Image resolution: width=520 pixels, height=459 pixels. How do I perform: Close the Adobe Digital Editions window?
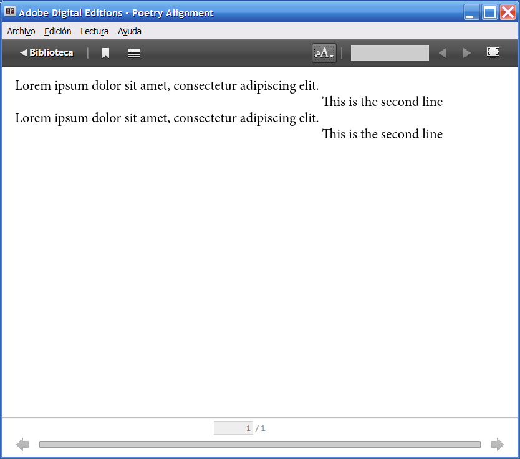508,12
